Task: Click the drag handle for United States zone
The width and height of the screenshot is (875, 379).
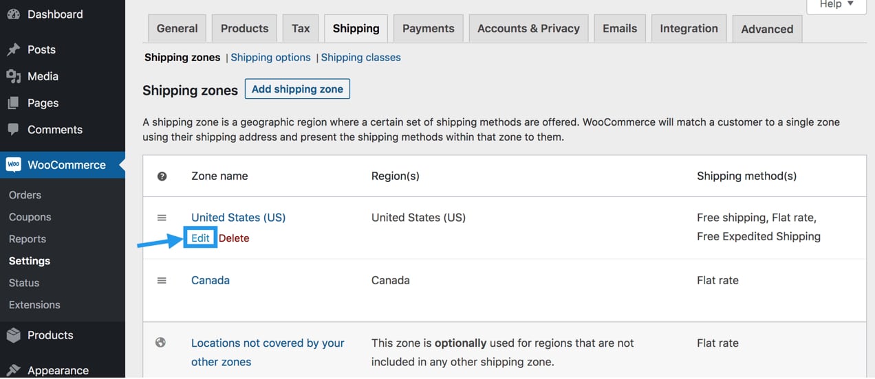Action: (162, 218)
